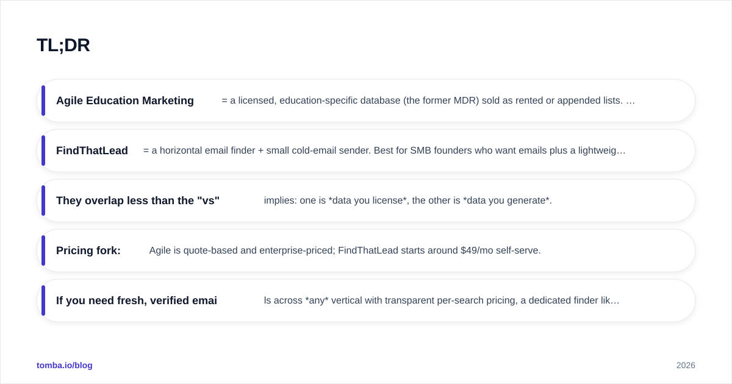This screenshot has width=732, height=384.
Task: Click the purple accent bar beside 'If you need fresh'
Action: [43, 300]
